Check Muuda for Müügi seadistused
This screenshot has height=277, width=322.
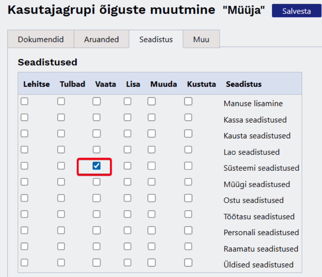click(151, 182)
